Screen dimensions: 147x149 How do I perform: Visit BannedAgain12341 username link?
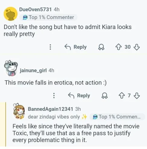(51, 109)
